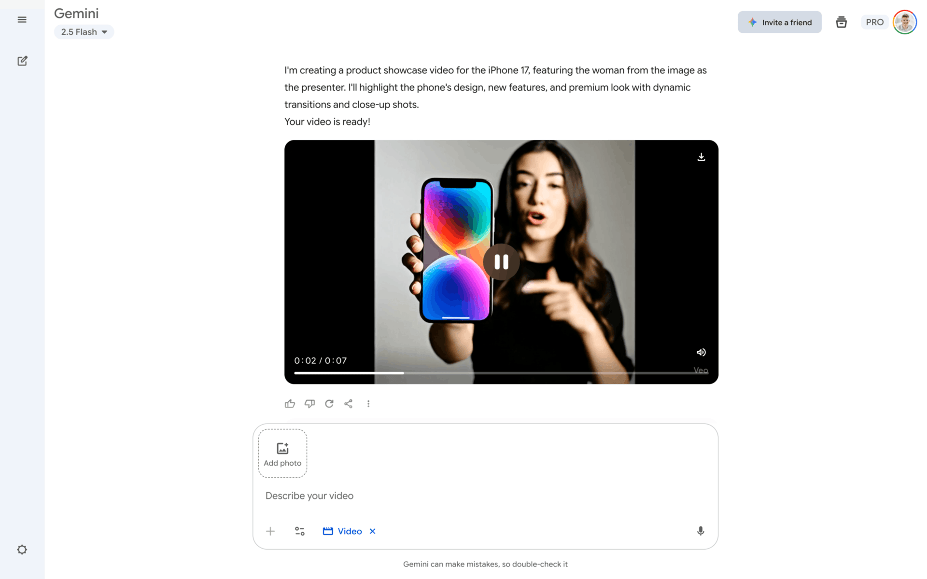Image resolution: width=927 pixels, height=579 pixels.
Task: Open the 2.5 Flash model dropdown
Action: [x=84, y=32]
